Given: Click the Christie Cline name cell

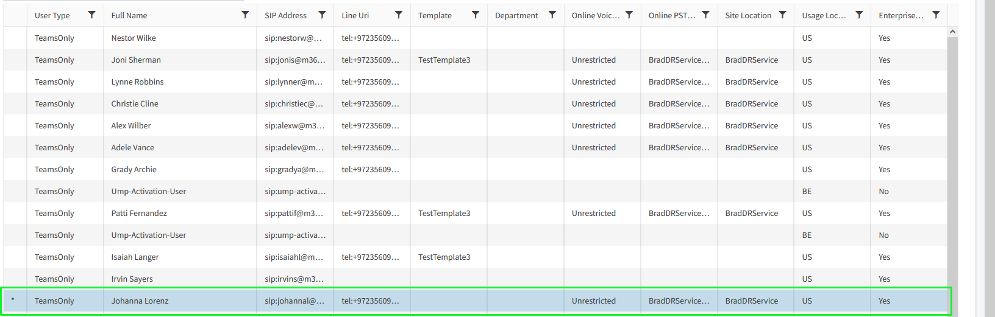Looking at the screenshot, I should [135, 103].
